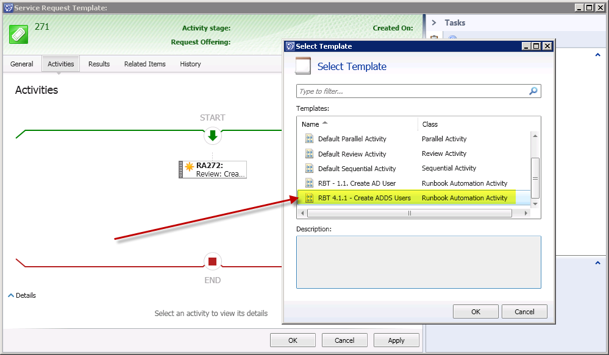Click the red END stop icon
Image resolution: width=609 pixels, height=355 pixels.
(212, 262)
